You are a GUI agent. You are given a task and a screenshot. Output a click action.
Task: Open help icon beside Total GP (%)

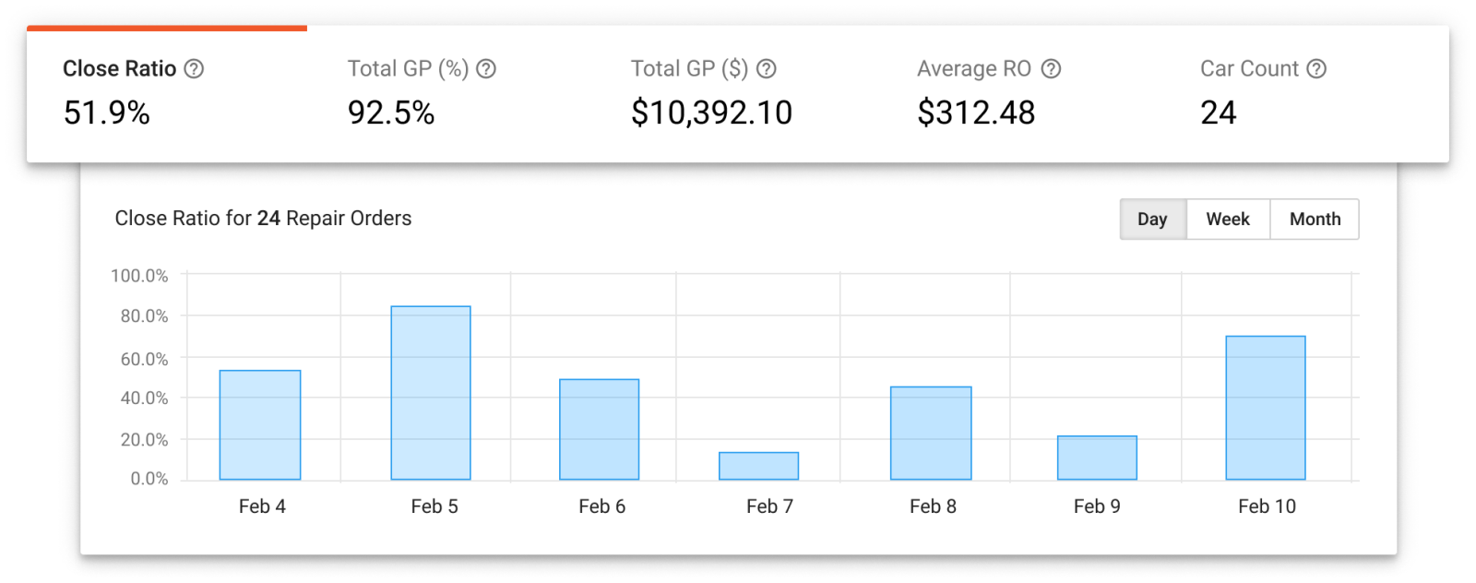tap(486, 69)
